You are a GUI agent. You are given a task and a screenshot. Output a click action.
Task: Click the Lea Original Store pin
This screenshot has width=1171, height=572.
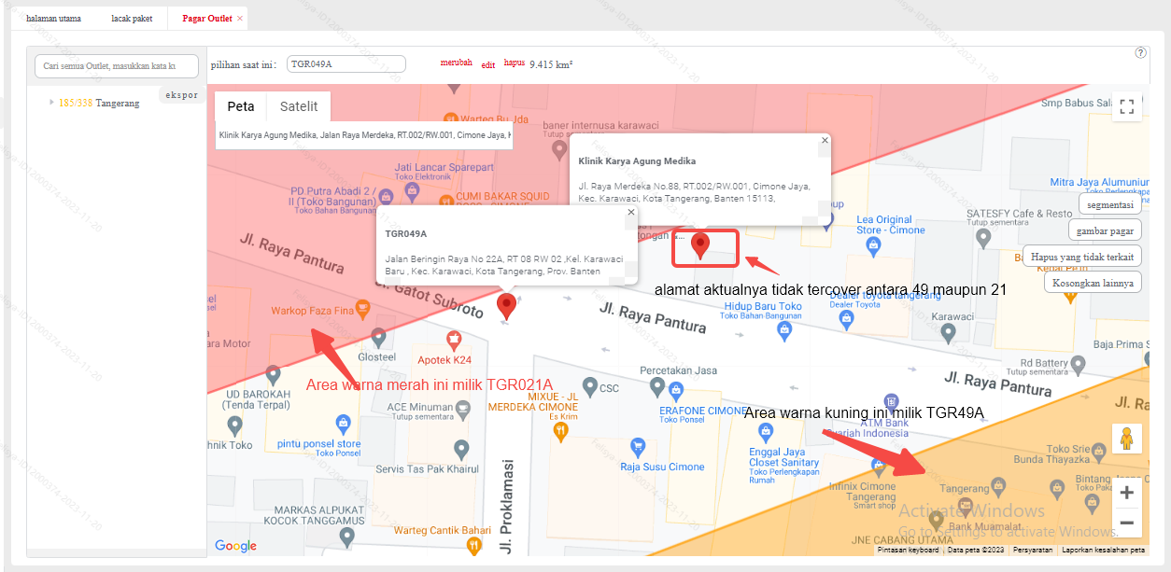pos(874,246)
